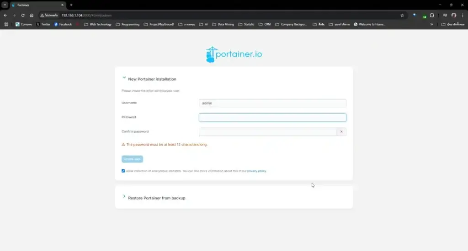Open the apps grid in bookmarks bar
This screenshot has height=251, width=468.
6,25
